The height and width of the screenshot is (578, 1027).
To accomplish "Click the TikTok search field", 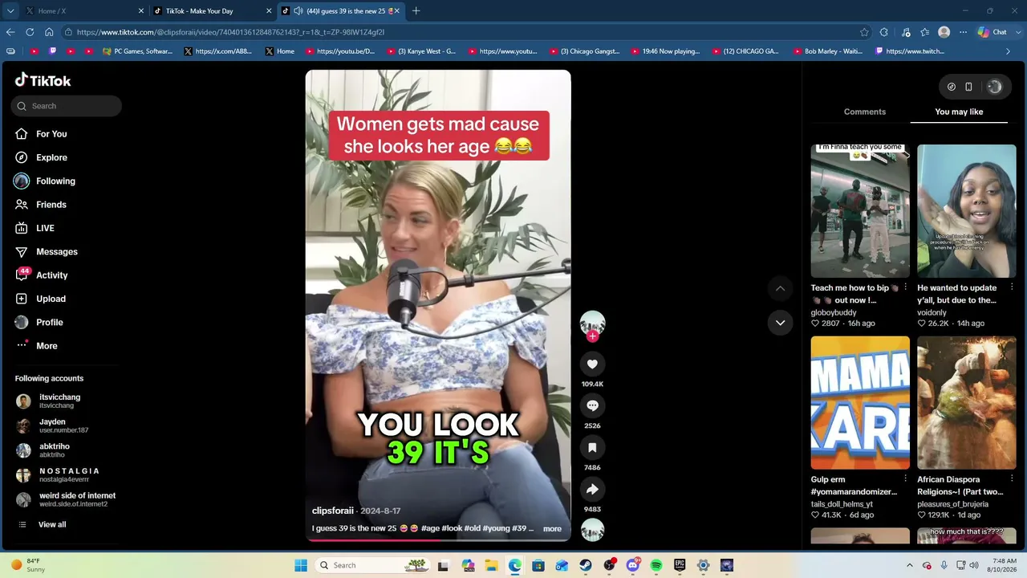I will 67,106.
